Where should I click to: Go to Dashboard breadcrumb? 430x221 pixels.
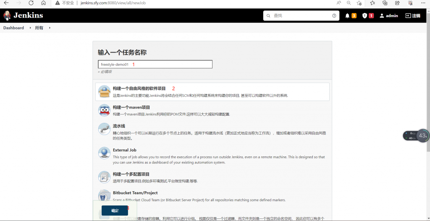pyautogui.click(x=13, y=28)
